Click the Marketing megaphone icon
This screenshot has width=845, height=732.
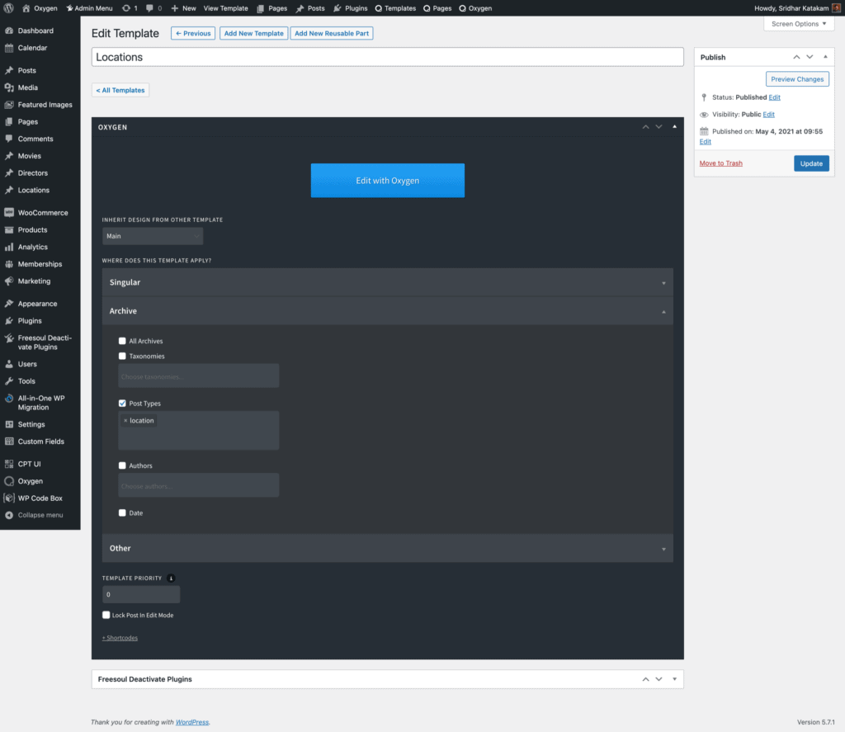[x=9, y=281]
